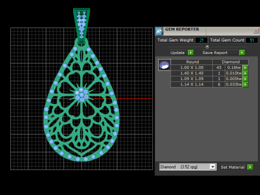Select the 1.09 X 1.09 size cell
Image resolution: width=260 pixels, height=195 pixels.
pyautogui.click(x=192, y=79)
